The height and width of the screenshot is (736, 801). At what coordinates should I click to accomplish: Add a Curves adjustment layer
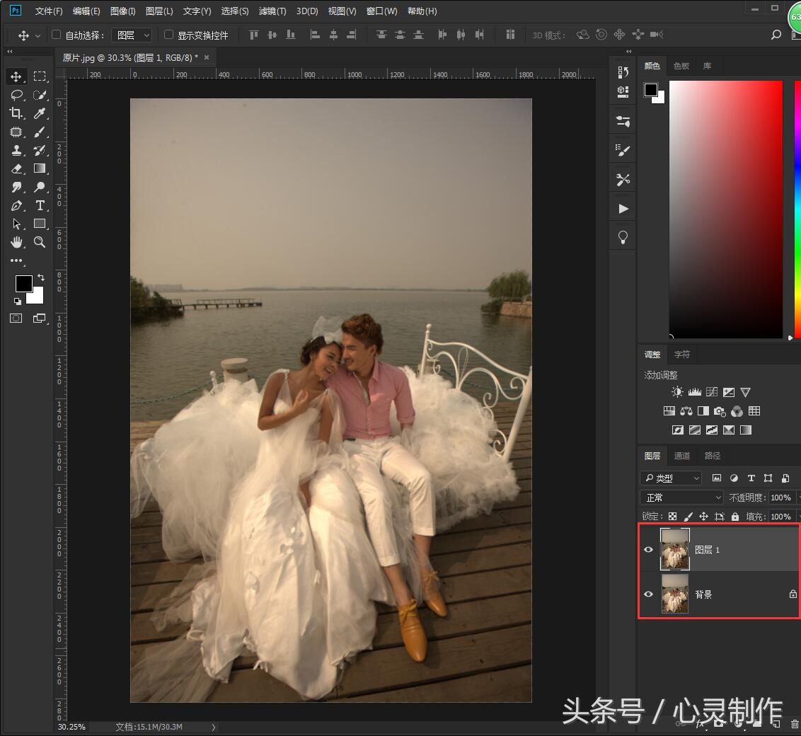click(712, 391)
